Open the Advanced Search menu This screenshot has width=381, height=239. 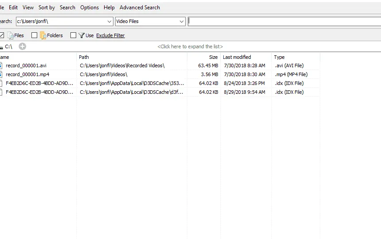(140, 8)
